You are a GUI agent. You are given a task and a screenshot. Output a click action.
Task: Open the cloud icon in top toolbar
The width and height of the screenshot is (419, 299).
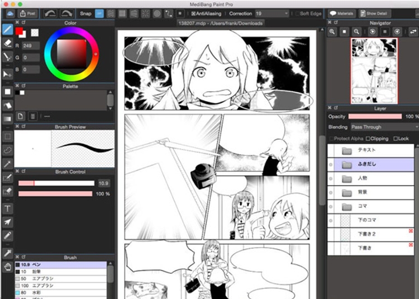pyautogui.click(x=10, y=13)
